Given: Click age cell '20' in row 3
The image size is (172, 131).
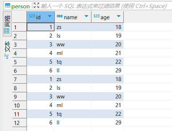Looking at the screenshot, I should pos(107,45).
